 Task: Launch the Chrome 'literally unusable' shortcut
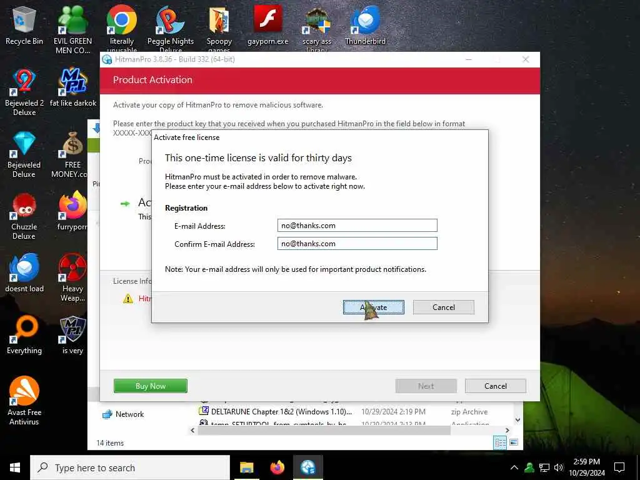click(122, 29)
